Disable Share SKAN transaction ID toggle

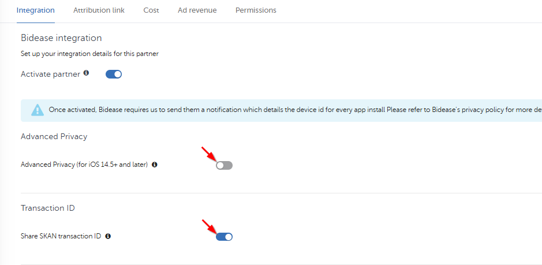coord(225,237)
